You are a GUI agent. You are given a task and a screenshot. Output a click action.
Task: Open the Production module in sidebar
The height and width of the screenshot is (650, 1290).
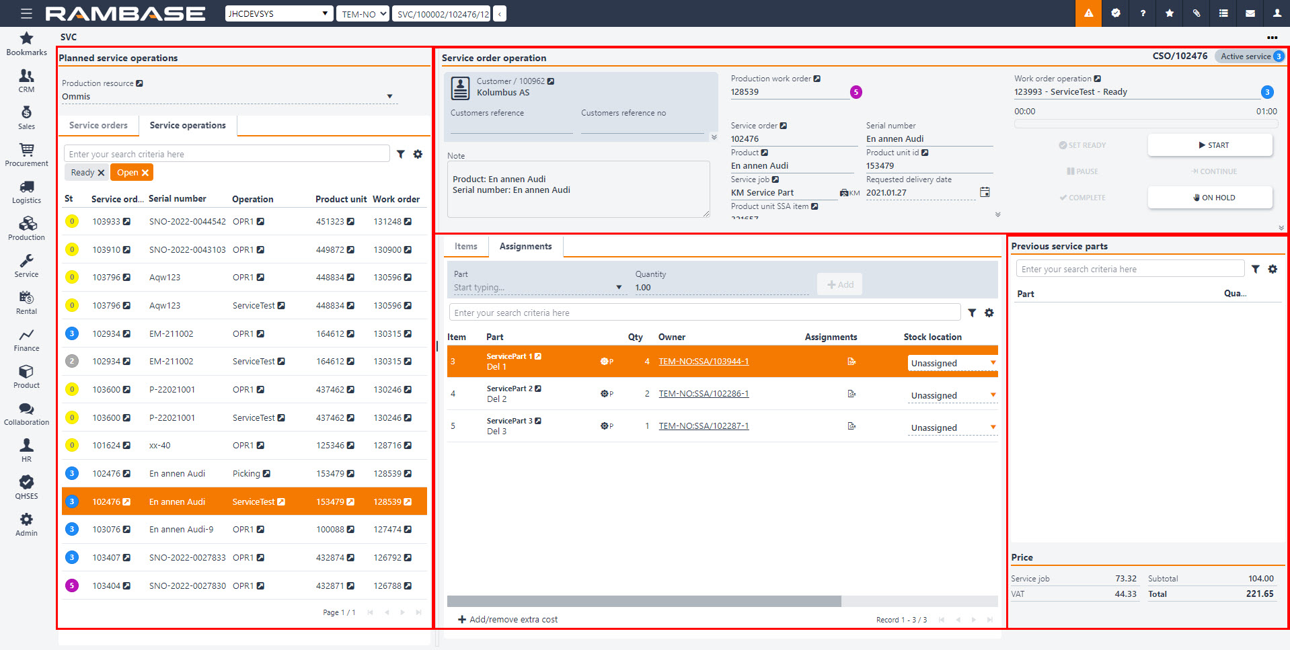point(26,229)
